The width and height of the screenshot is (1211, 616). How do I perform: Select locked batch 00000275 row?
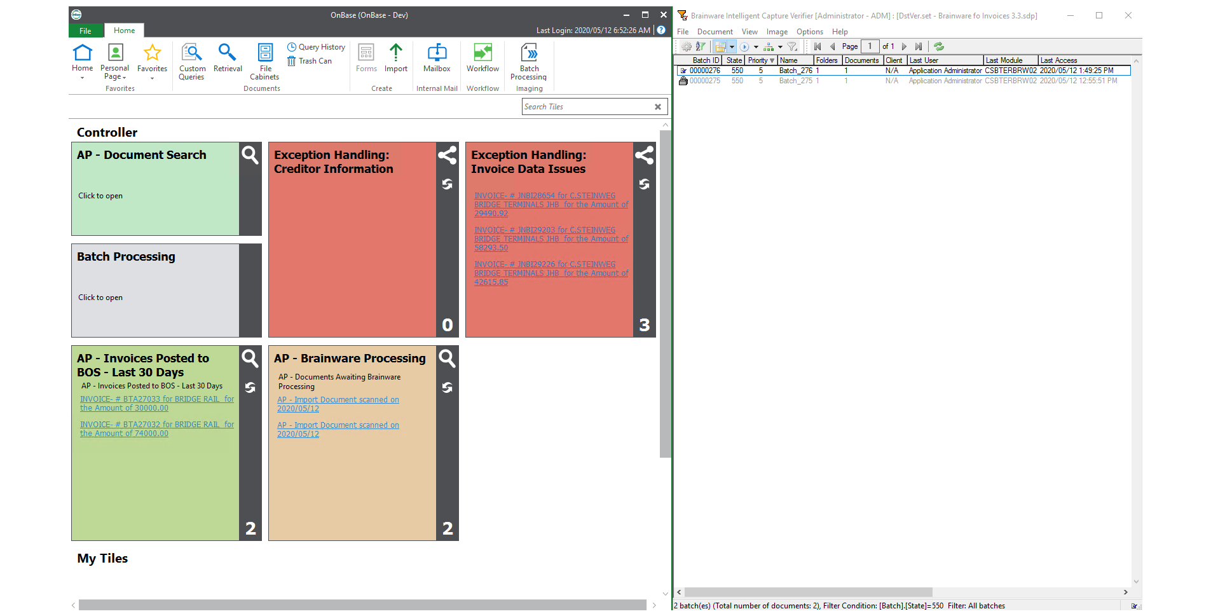tap(903, 81)
